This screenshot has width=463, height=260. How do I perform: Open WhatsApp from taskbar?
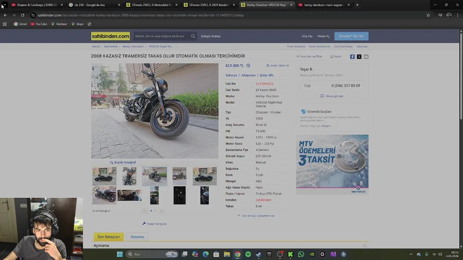(301, 254)
